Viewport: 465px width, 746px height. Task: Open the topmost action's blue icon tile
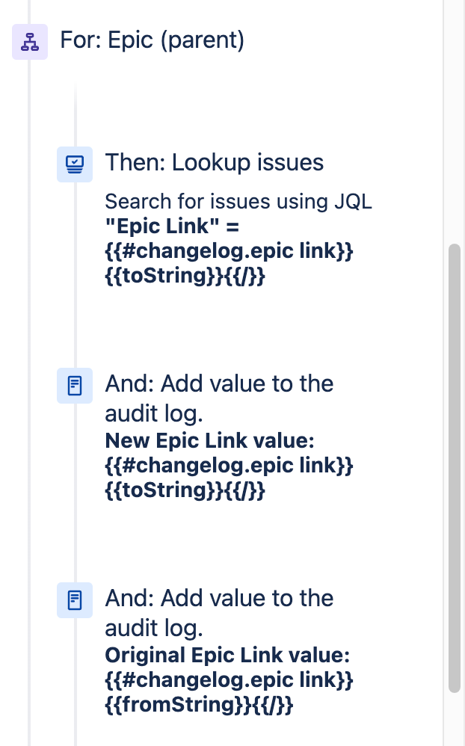pos(75,164)
